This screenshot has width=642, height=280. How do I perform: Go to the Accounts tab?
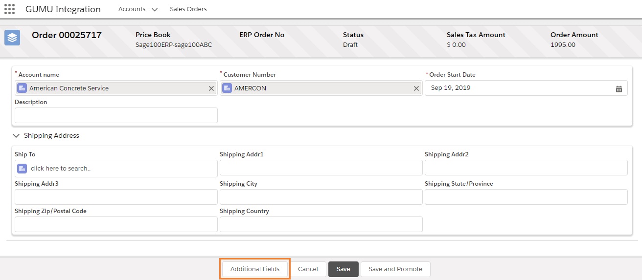pos(132,9)
